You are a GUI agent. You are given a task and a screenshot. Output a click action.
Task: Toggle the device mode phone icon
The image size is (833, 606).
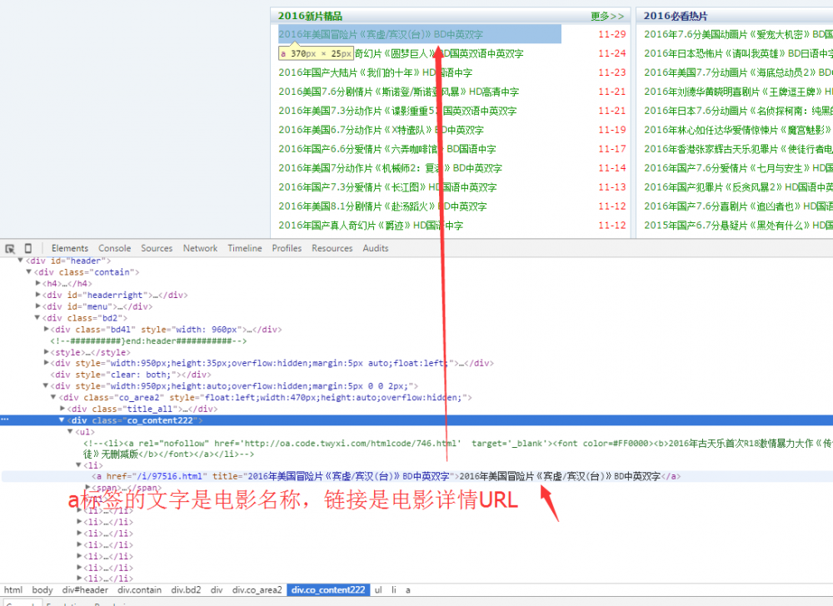tap(27, 247)
